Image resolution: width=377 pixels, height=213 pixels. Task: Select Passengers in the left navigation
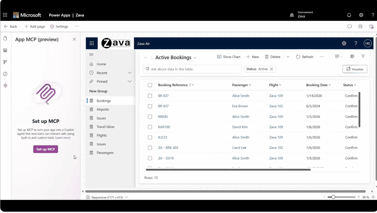[105, 153]
